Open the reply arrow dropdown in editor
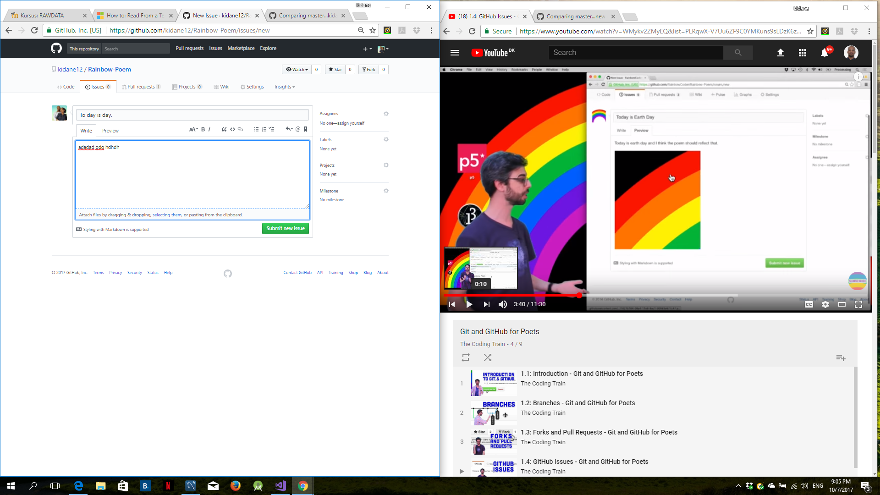The image size is (880, 495). pyautogui.click(x=289, y=130)
